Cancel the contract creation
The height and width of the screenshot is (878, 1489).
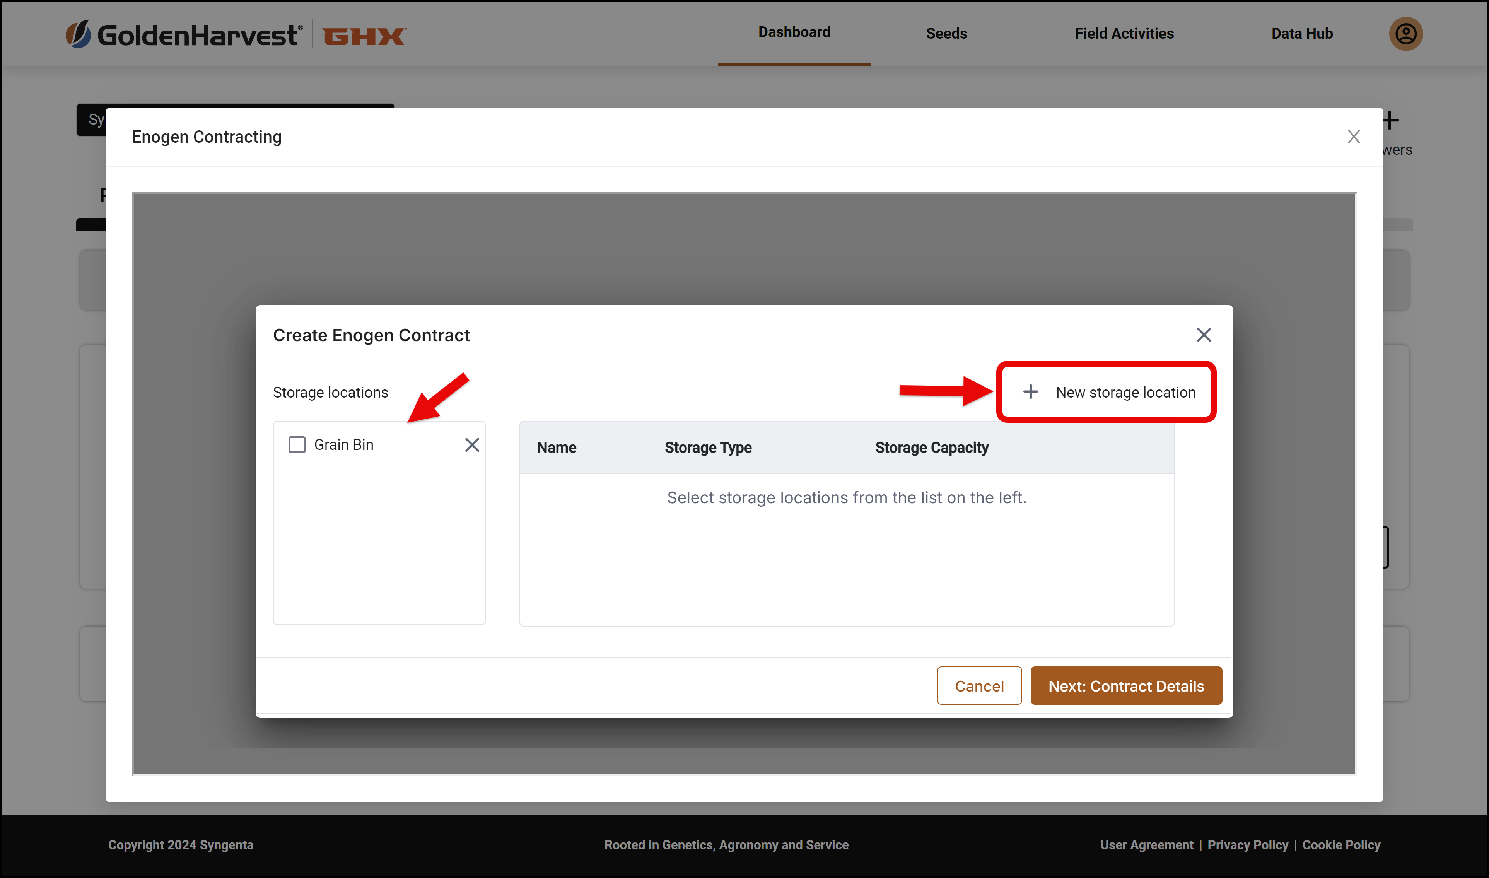(x=979, y=686)
